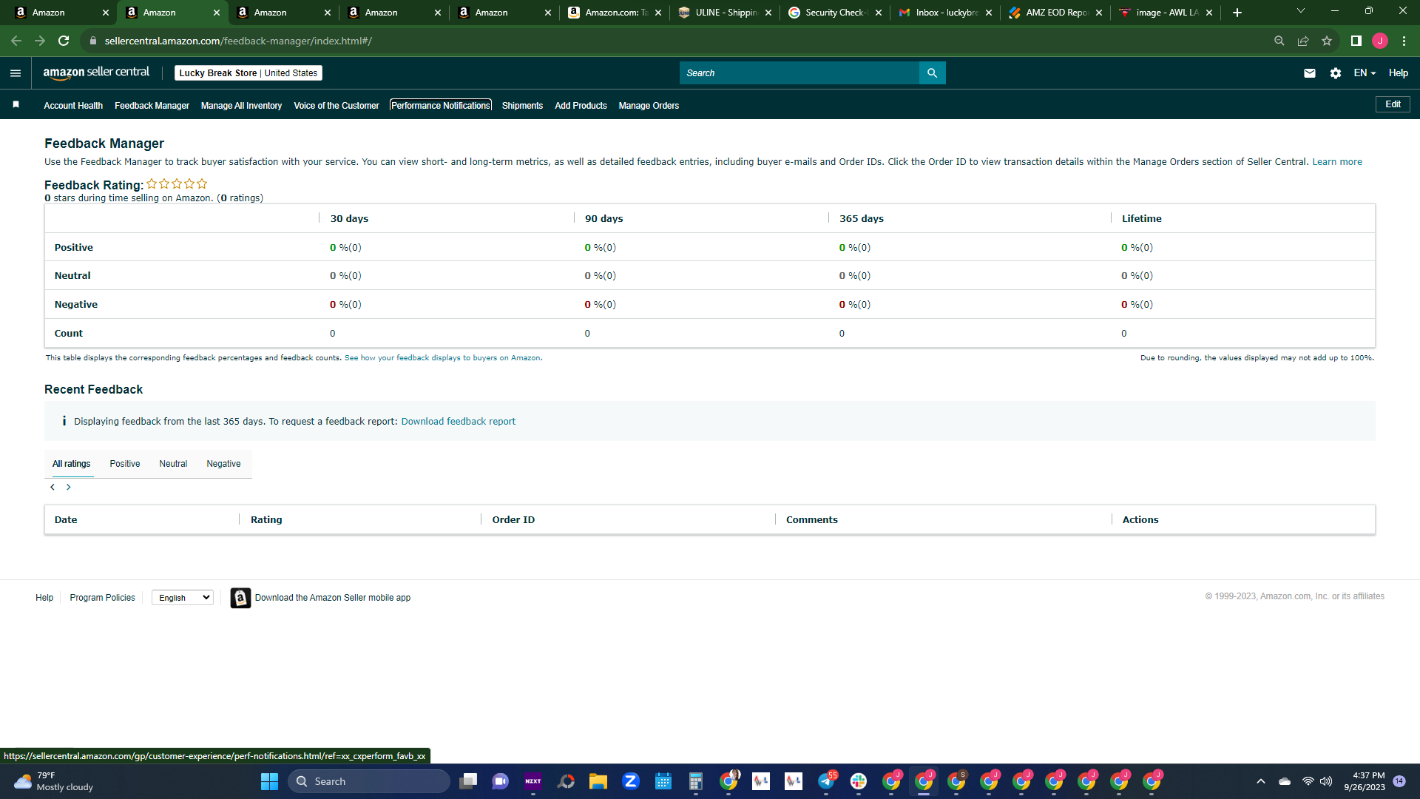Open the Windows Start menu

(x=269, y=781)
